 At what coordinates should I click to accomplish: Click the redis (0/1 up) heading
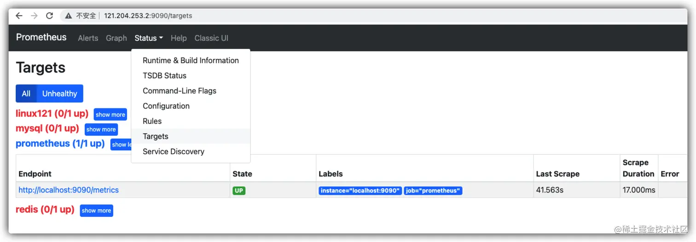[x=45, y=209]
